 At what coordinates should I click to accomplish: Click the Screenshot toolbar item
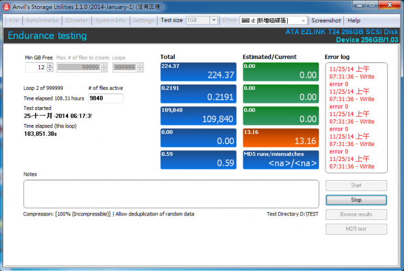pyautogui.click(x=326, y=20)
